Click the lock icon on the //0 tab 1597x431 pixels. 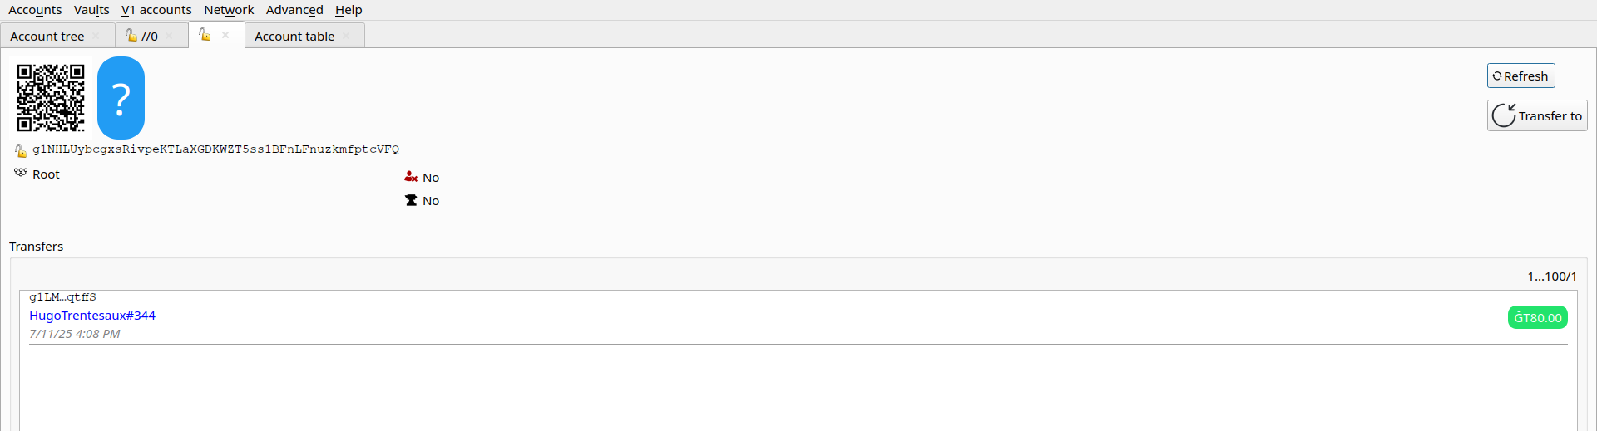(x=131, y=35)
